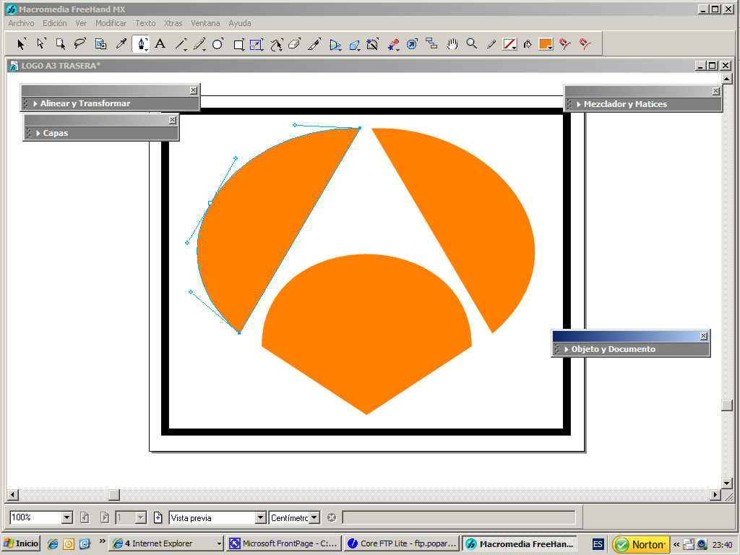Open the Ver menu
The height and width of the screenshot is (555, 740).
click(81, 23)
